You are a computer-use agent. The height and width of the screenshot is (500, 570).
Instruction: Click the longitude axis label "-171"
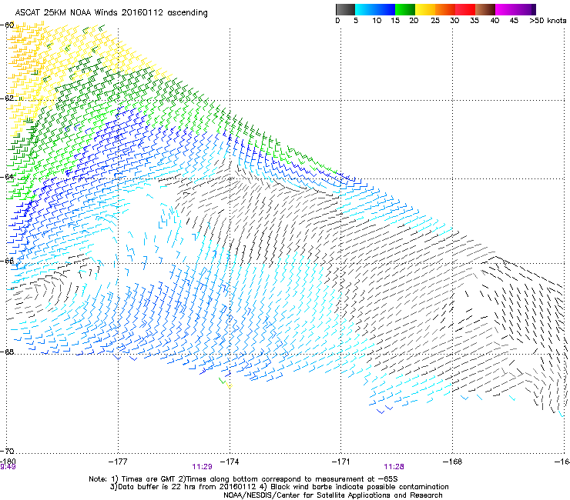pos(340,462)
